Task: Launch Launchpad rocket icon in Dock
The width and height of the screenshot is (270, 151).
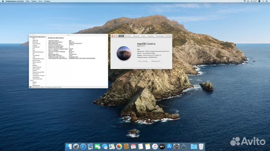Action: [x=76, y=147]
